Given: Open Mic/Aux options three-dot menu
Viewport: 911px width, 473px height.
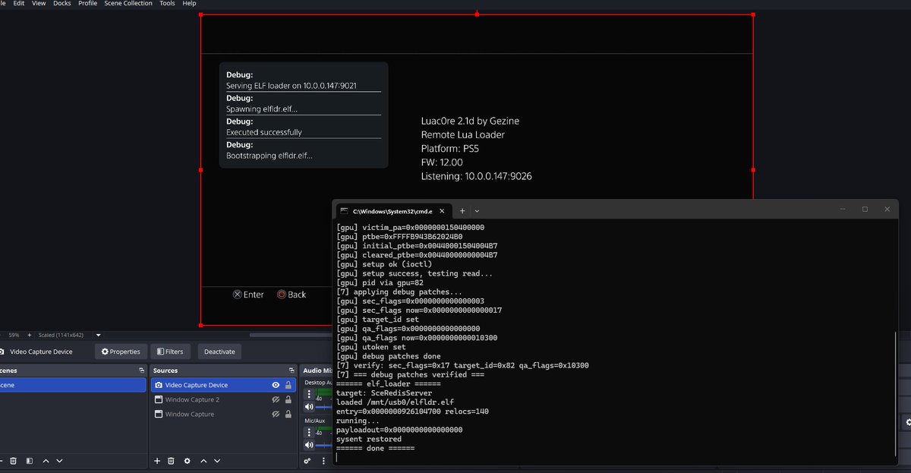Looking at the screenshot, I should coord(309,433).
